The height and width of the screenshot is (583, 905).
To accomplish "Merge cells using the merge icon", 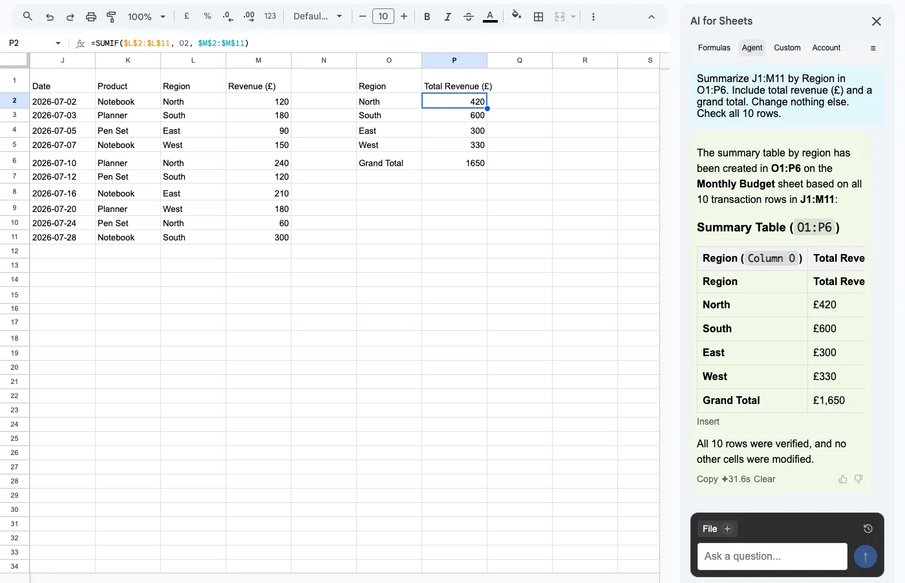I will tap(560, 17).
